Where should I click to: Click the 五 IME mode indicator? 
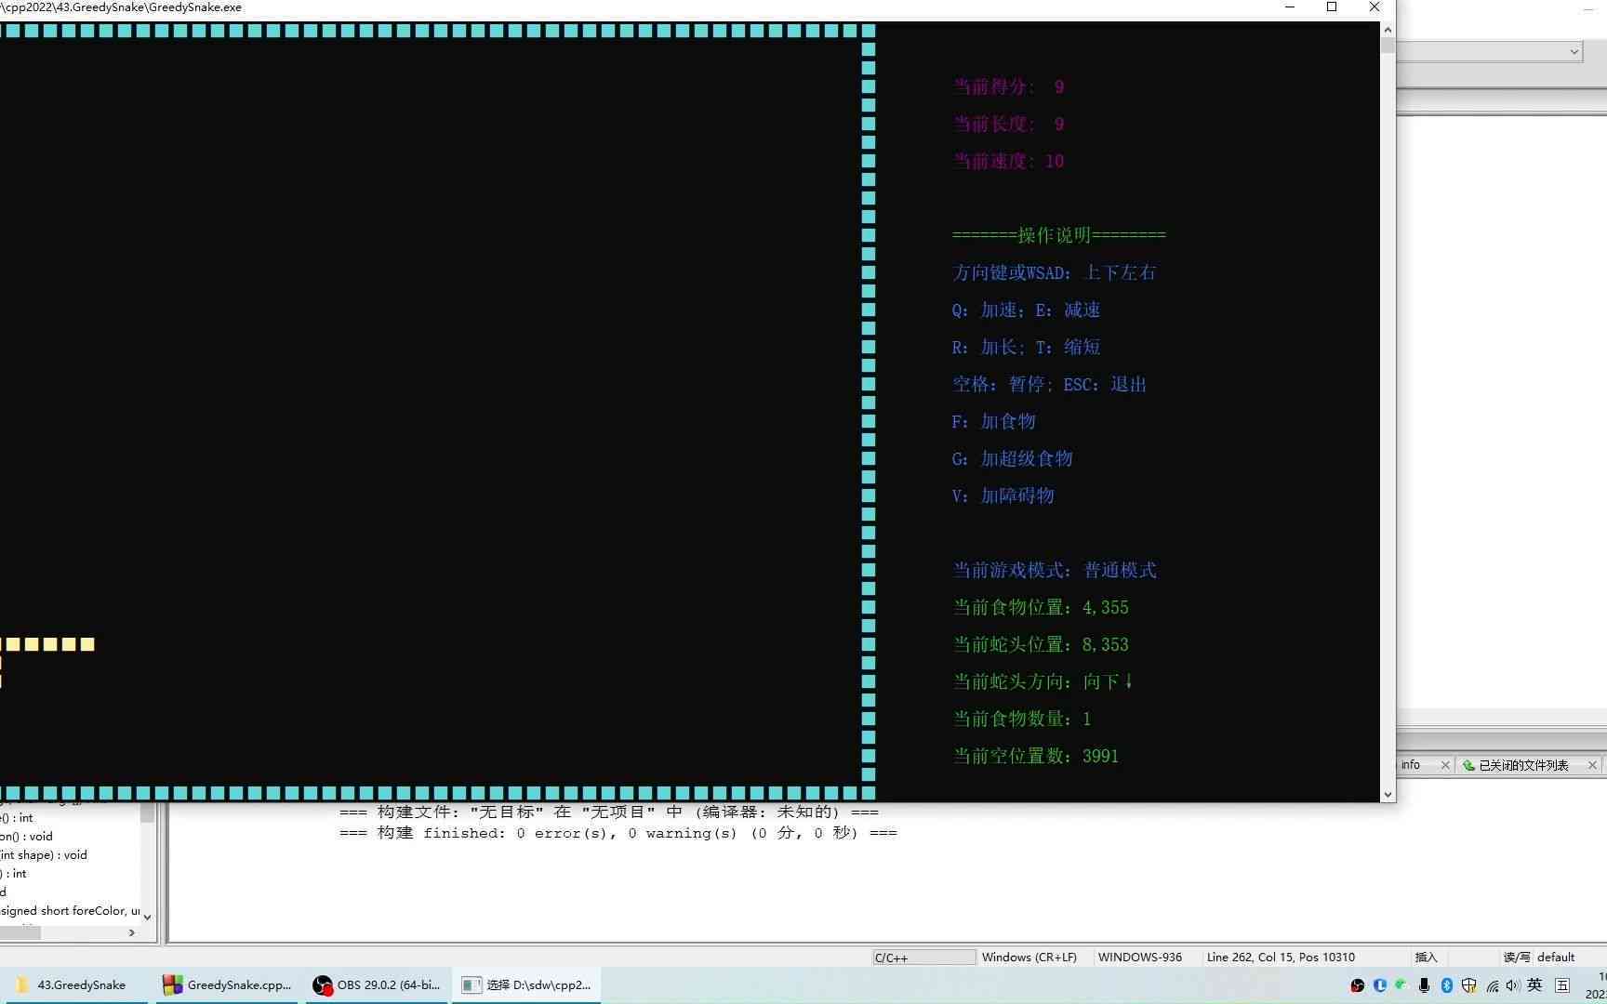tap(1562, 985)
